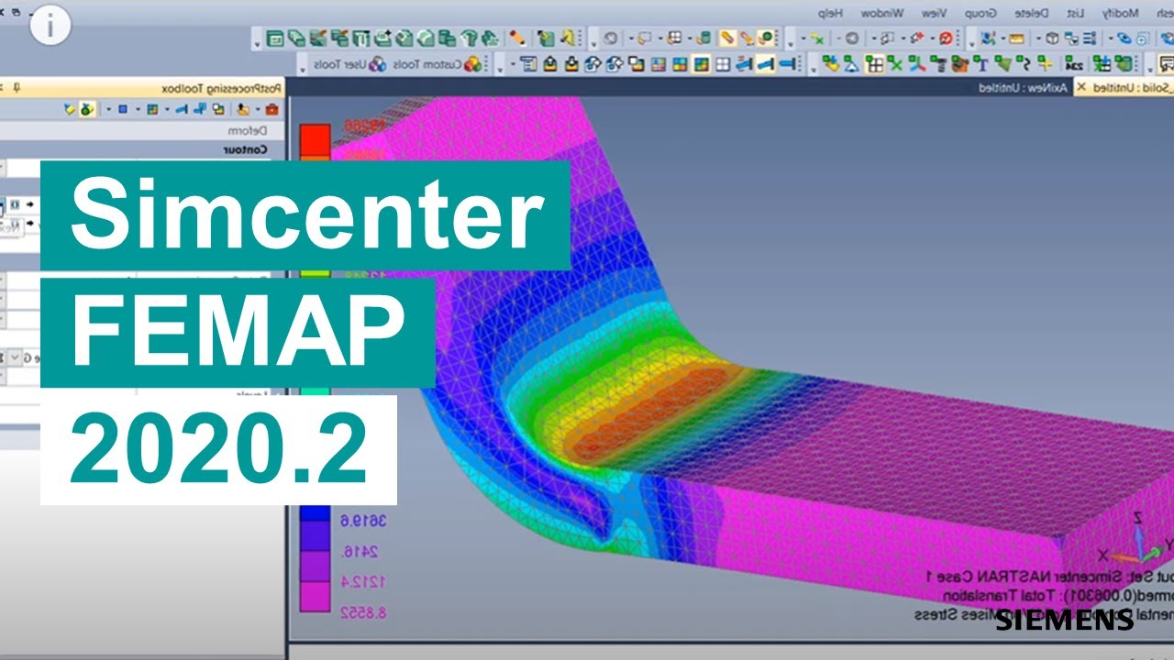Click the blue beam icon in PostProcessing Toolbox

click(x=183, y=109)
